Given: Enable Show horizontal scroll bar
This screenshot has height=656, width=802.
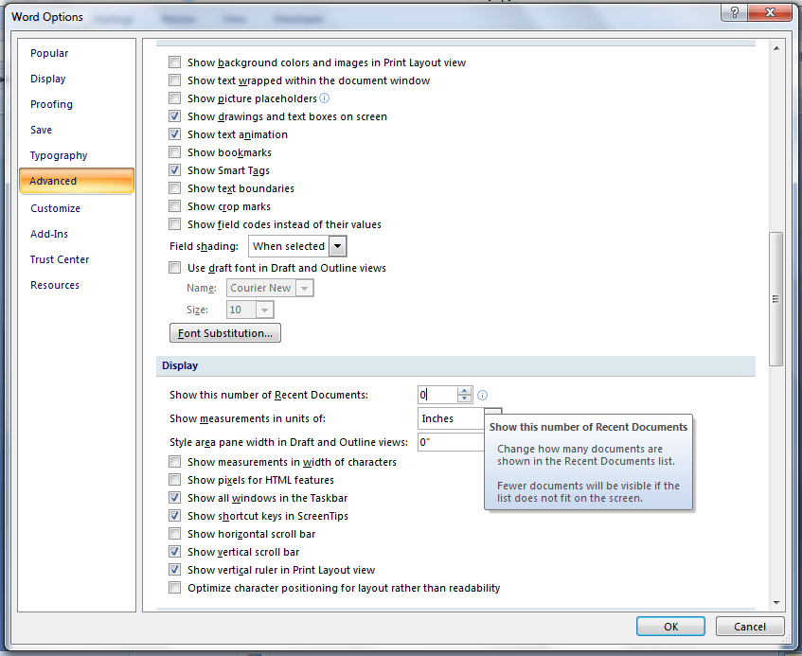Looking at the screenshot, I should coord(175,534).
